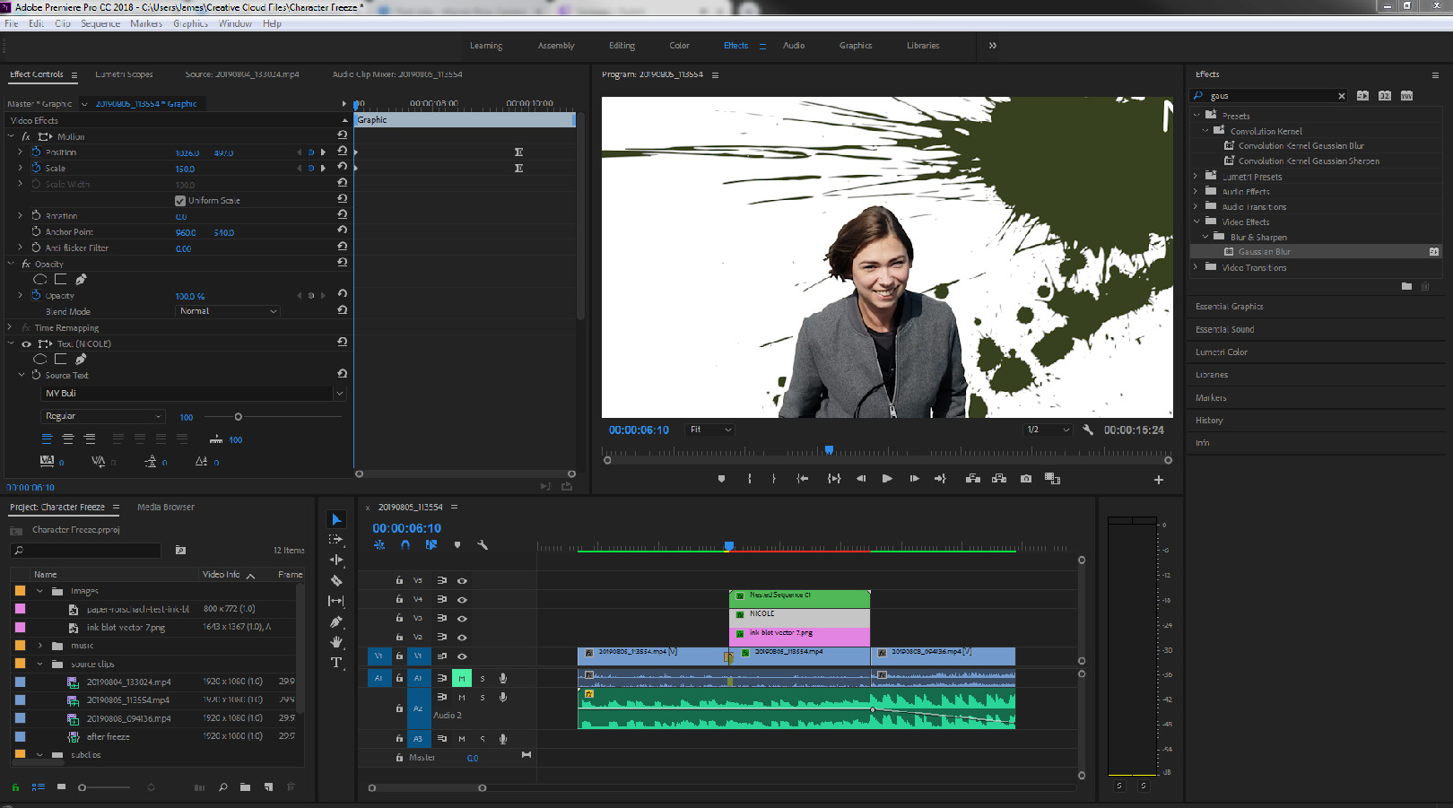Screen dimensions: 1453x808
Task: Adjust the font size slider in Source Text
Action: [x=238, y=417]
